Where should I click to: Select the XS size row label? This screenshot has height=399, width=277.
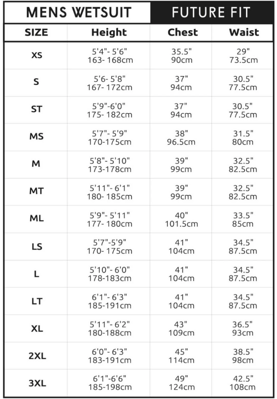36,55
